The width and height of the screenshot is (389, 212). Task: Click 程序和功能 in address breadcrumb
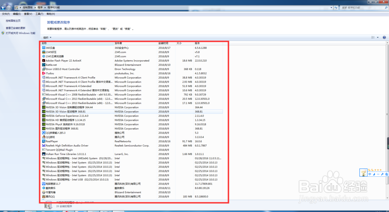coord(54,7)
